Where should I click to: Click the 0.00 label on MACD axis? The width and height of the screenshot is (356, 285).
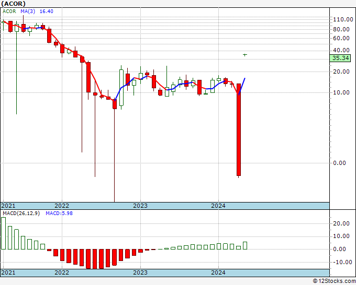coord(339,249)
